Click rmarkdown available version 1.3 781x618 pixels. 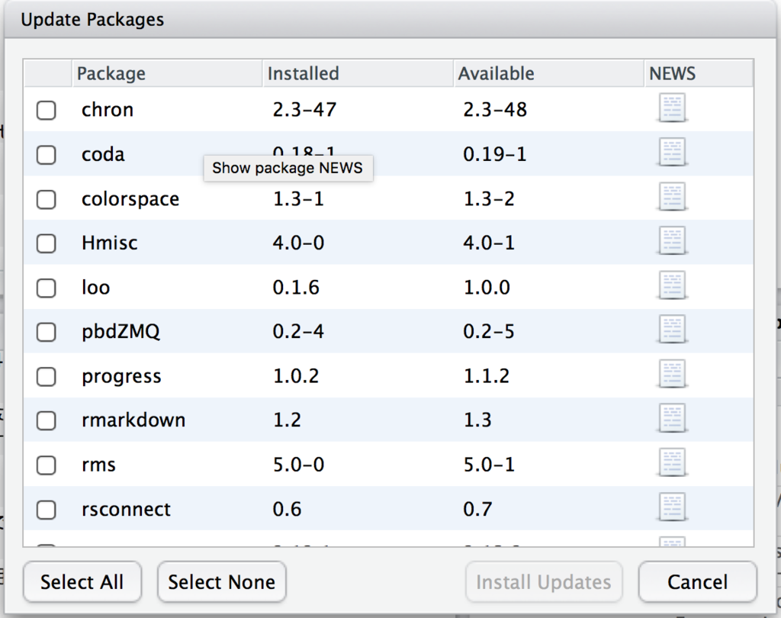477,420
